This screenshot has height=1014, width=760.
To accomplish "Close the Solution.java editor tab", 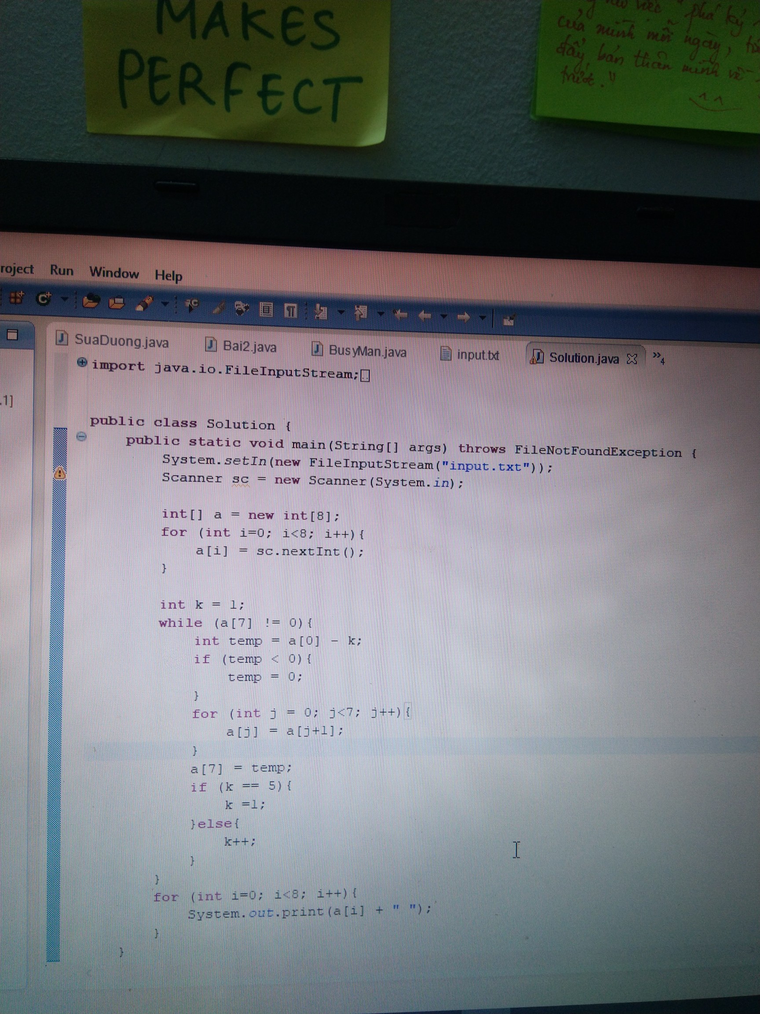I will (632, 359).
